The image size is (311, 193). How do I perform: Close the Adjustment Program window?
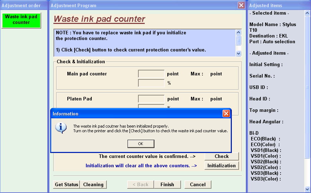click(241, 5)
